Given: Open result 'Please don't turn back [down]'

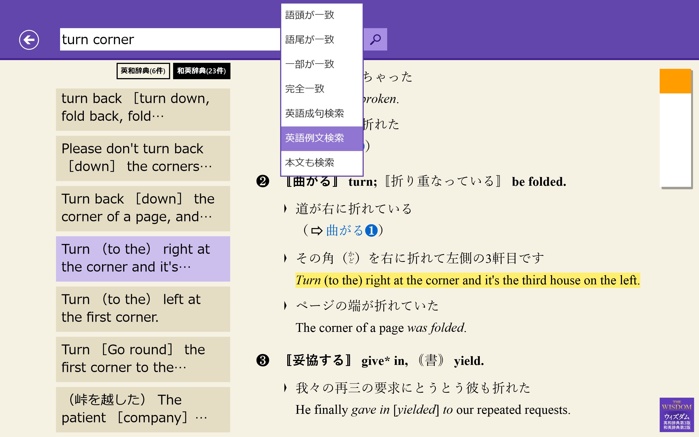Looking at the screenshot, I should coord(143,158).
